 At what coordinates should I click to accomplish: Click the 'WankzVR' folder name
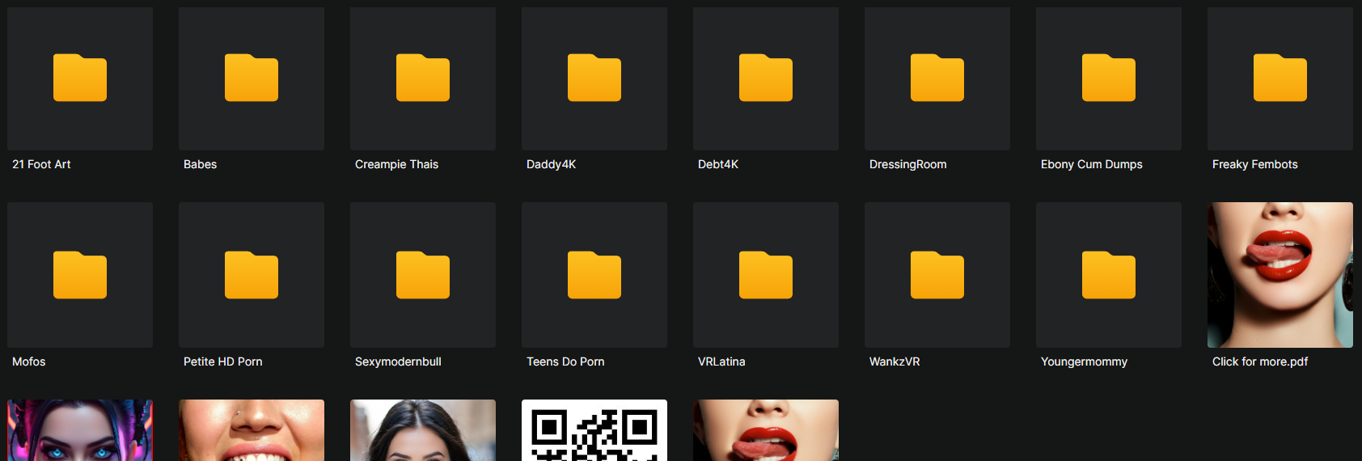895,362
